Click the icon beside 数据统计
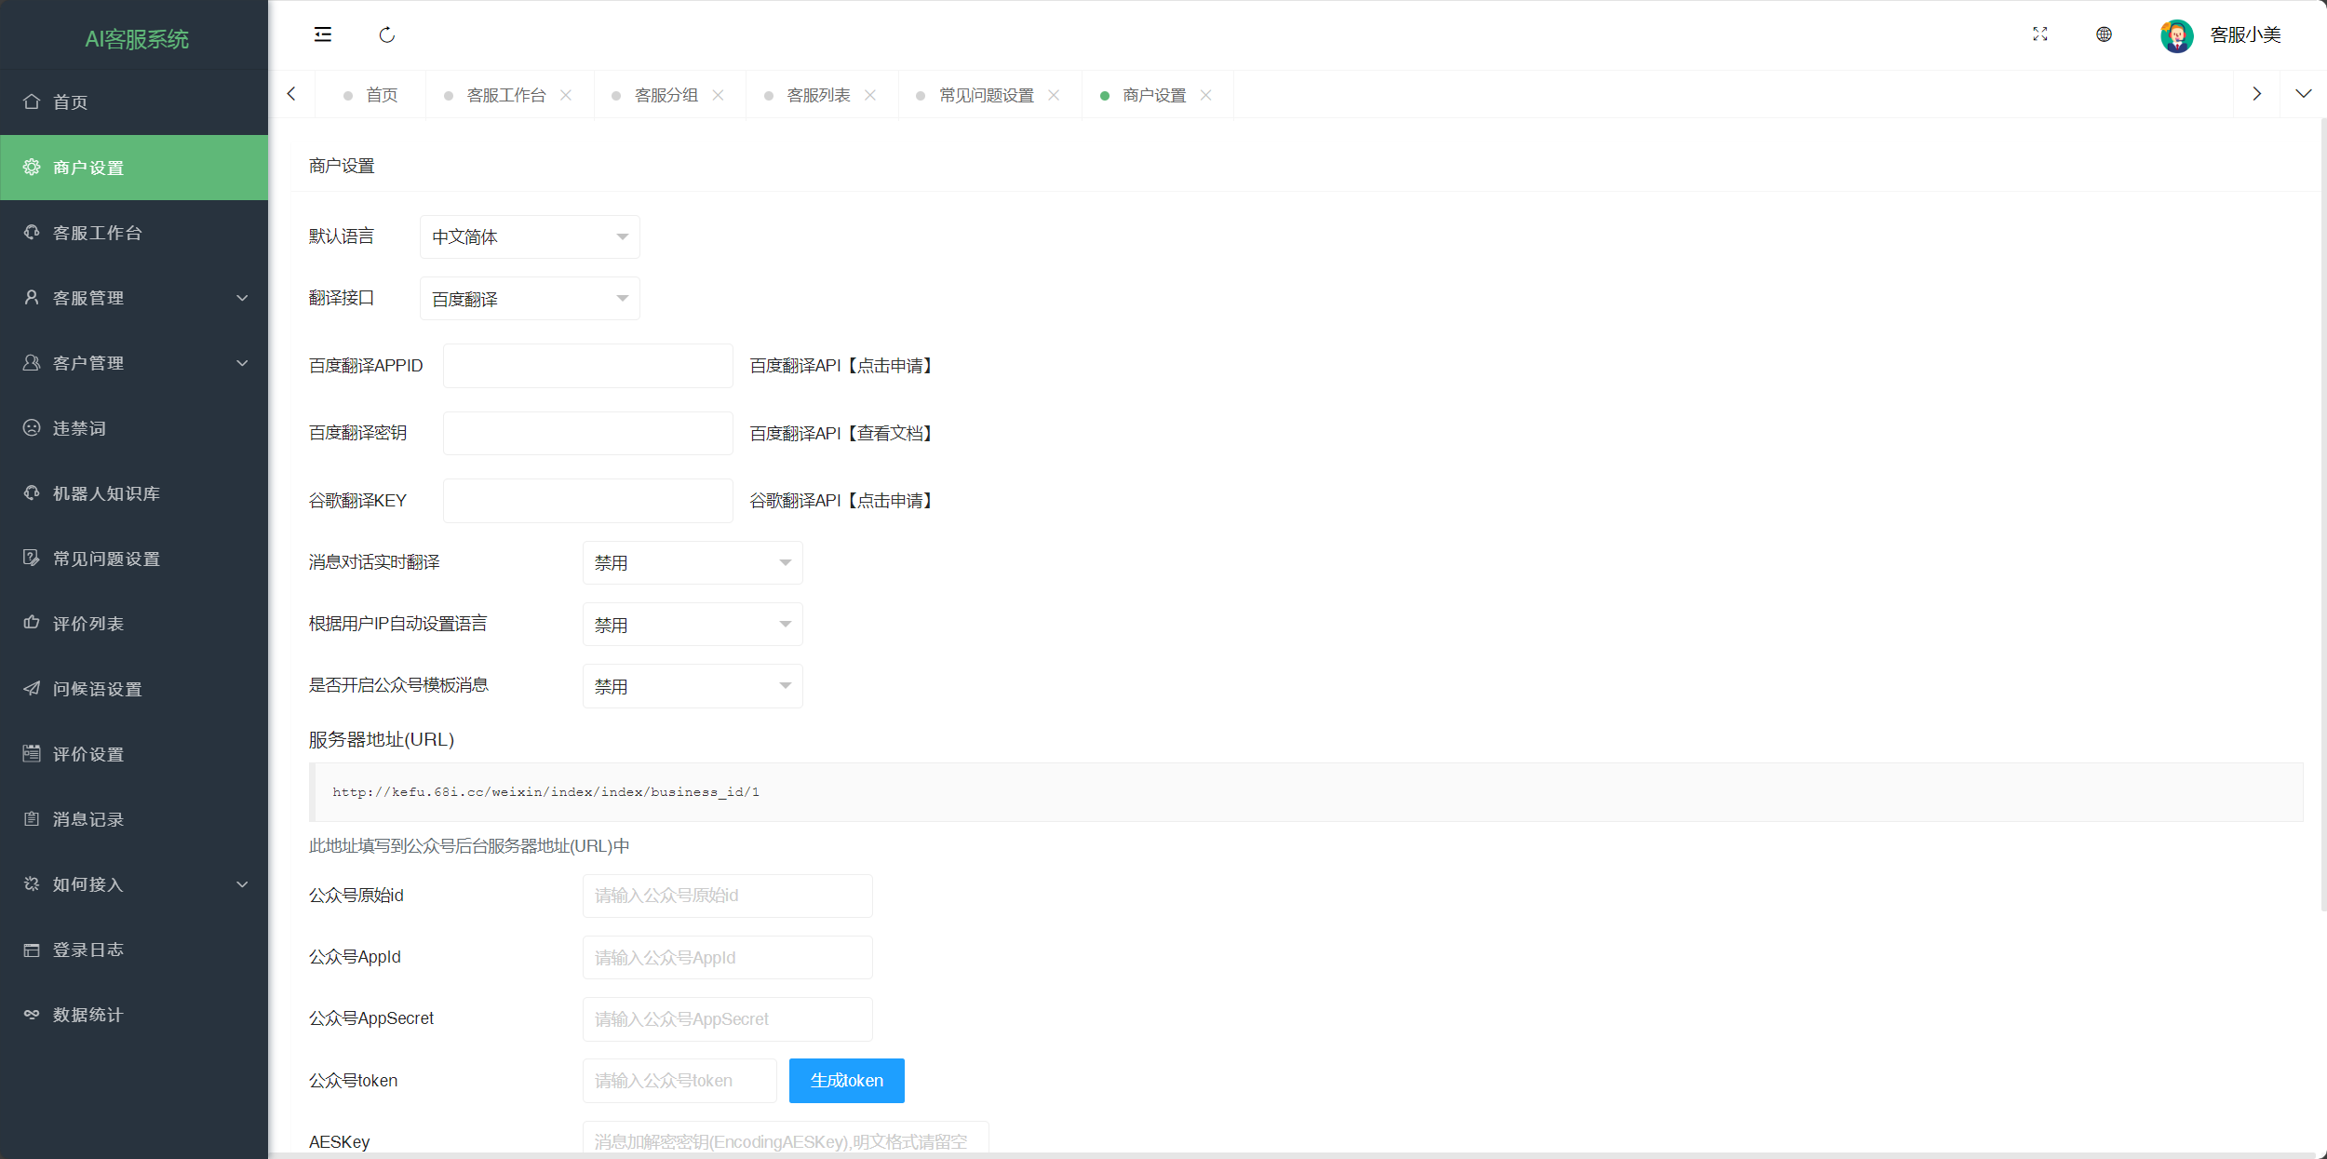2327x1159 pixels. (x=32, y=1014)
